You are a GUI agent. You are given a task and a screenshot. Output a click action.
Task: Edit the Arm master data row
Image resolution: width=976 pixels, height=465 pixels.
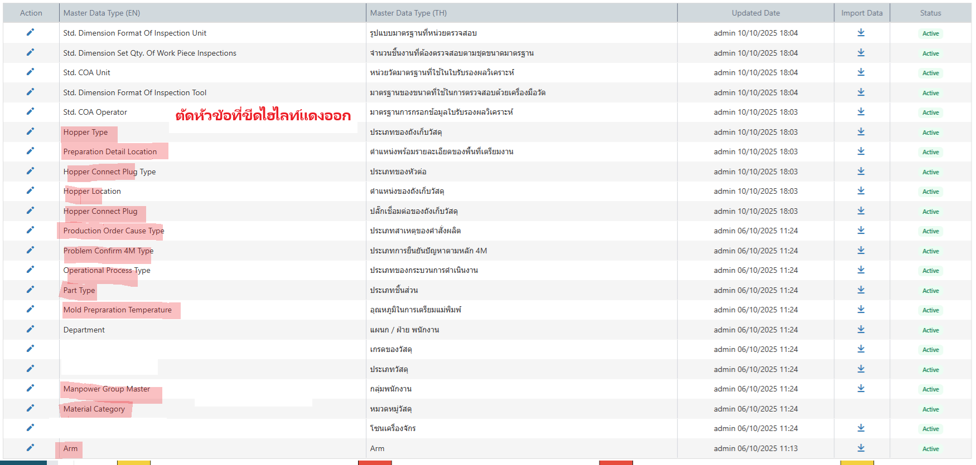point(30,448)
